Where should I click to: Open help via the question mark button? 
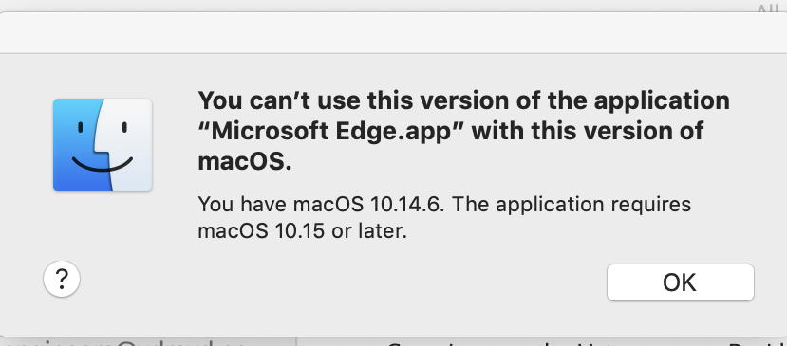[x=62, y=279]
